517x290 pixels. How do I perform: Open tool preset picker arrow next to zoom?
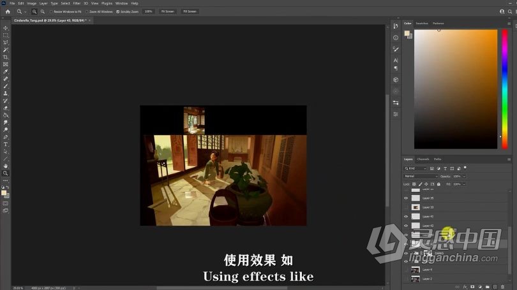tap(26, 12)
